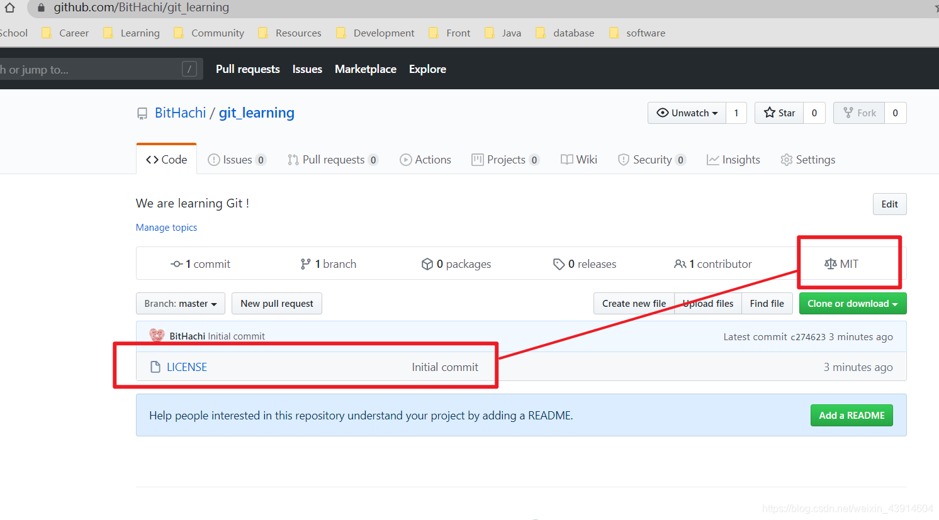The image size is (939, 520).
Task: Open the Wiki tab
Action: coord(579,160)
